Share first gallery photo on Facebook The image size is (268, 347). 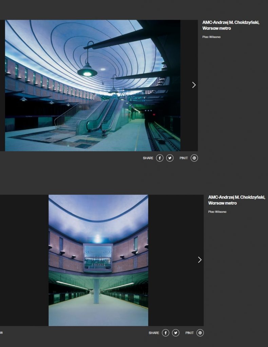click(160, 158)
